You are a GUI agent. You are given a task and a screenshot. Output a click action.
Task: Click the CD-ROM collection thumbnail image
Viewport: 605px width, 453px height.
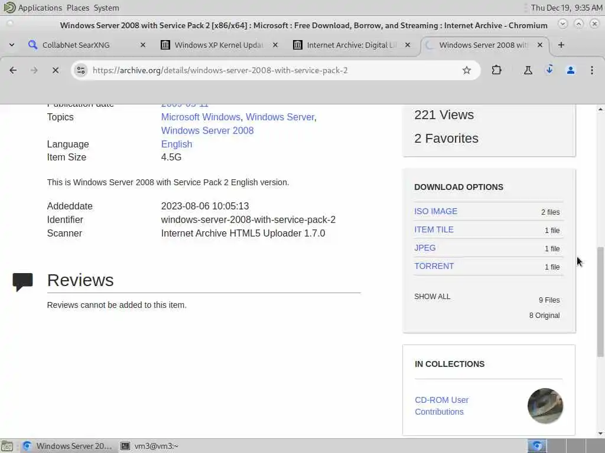[x=545, y=406]
